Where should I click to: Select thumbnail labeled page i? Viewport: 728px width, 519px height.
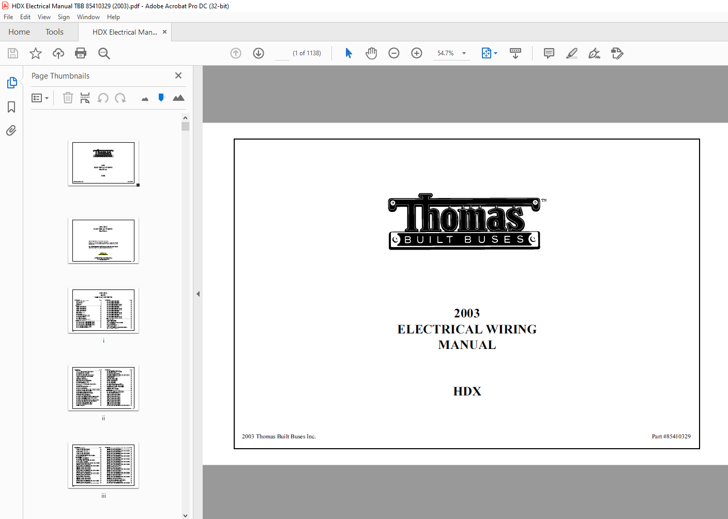103,310
